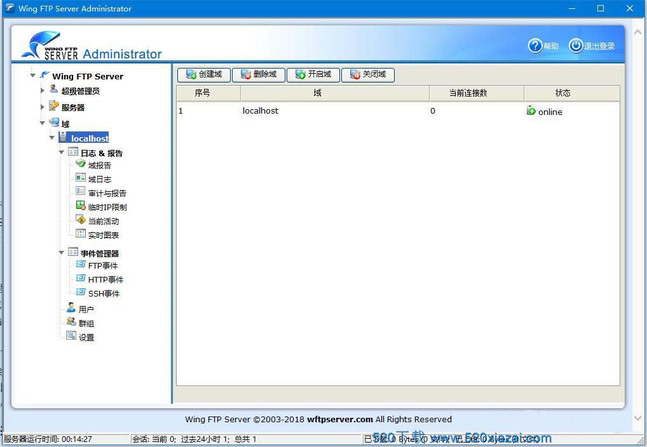Screen dimensions: 647x447
Task: Click the 创建域 button
Action: pyautogui.click(x=203, y=75)
